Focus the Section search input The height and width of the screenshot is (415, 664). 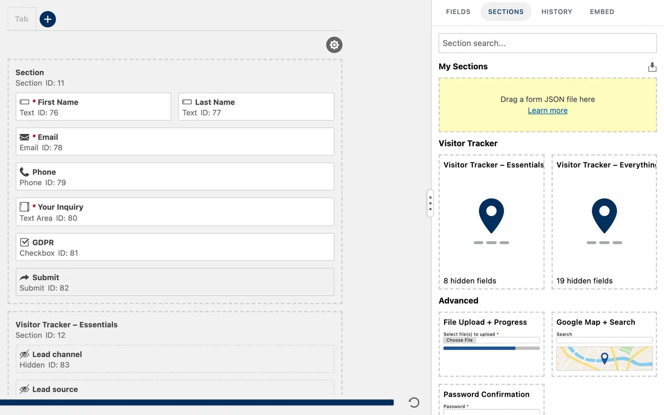[x=548, y=43]
